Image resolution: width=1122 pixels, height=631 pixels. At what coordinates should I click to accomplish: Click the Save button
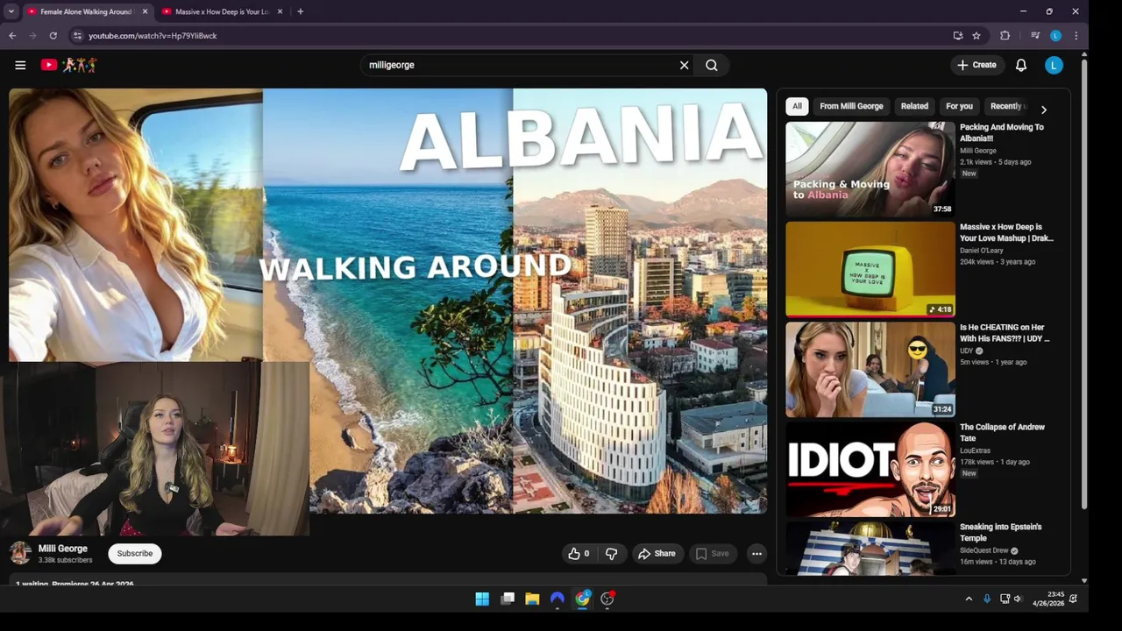[x=712, y=554]
